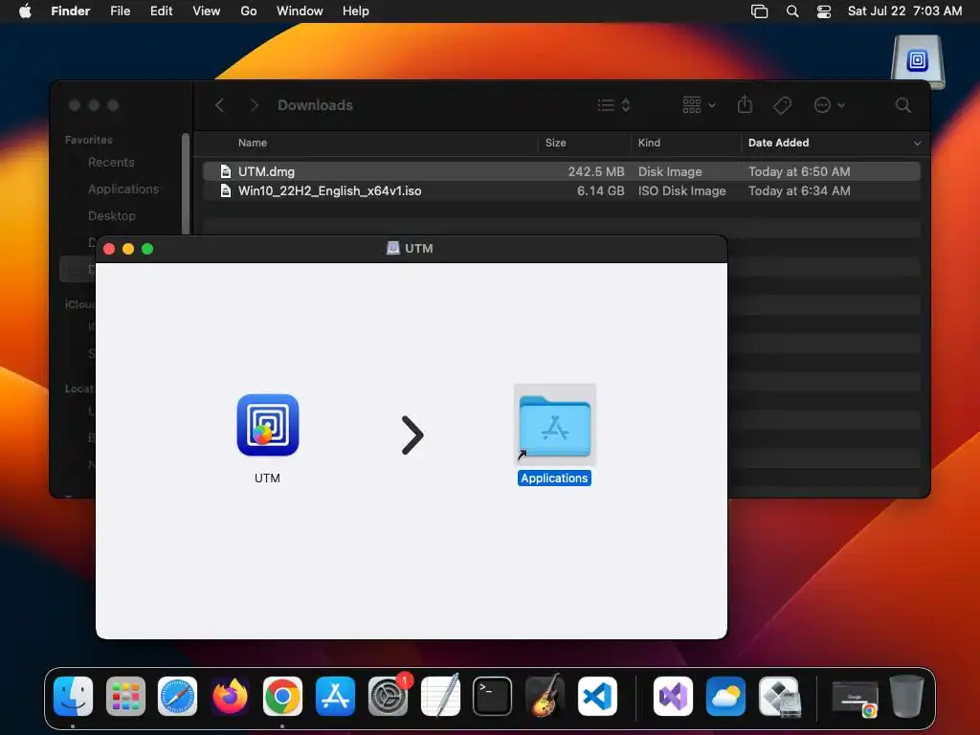Launch Visual Studio Code from the Dock
The image size is (980, 735).
(x=597, y=697)
